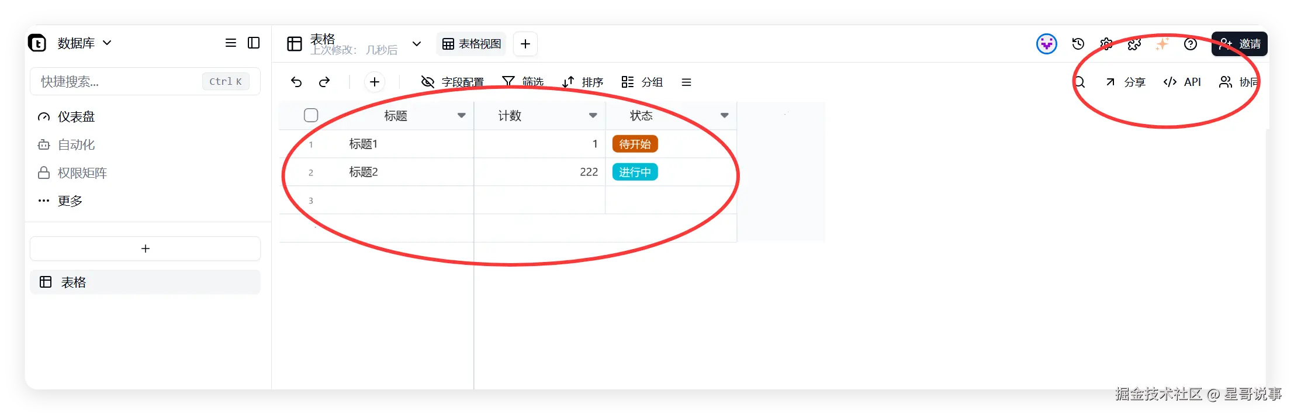Viewport: 1294px width, 414px height.
Task: Click the empty add-column header area
Action: pos(781,116)
